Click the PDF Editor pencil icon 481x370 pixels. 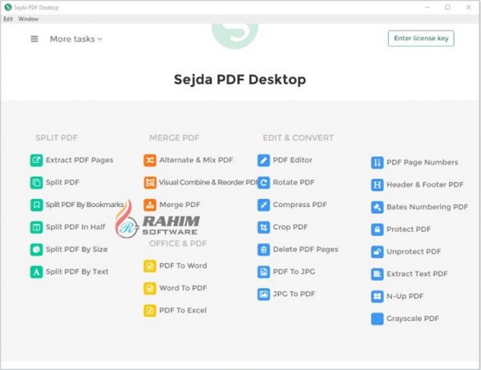click(x=264, y=161)
